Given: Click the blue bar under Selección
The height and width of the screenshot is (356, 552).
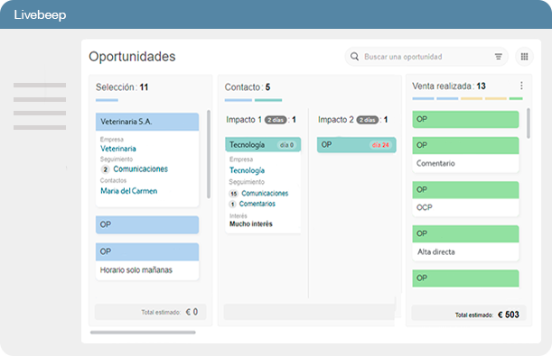Looking at the screenshot, I should [x=107, y=100].
